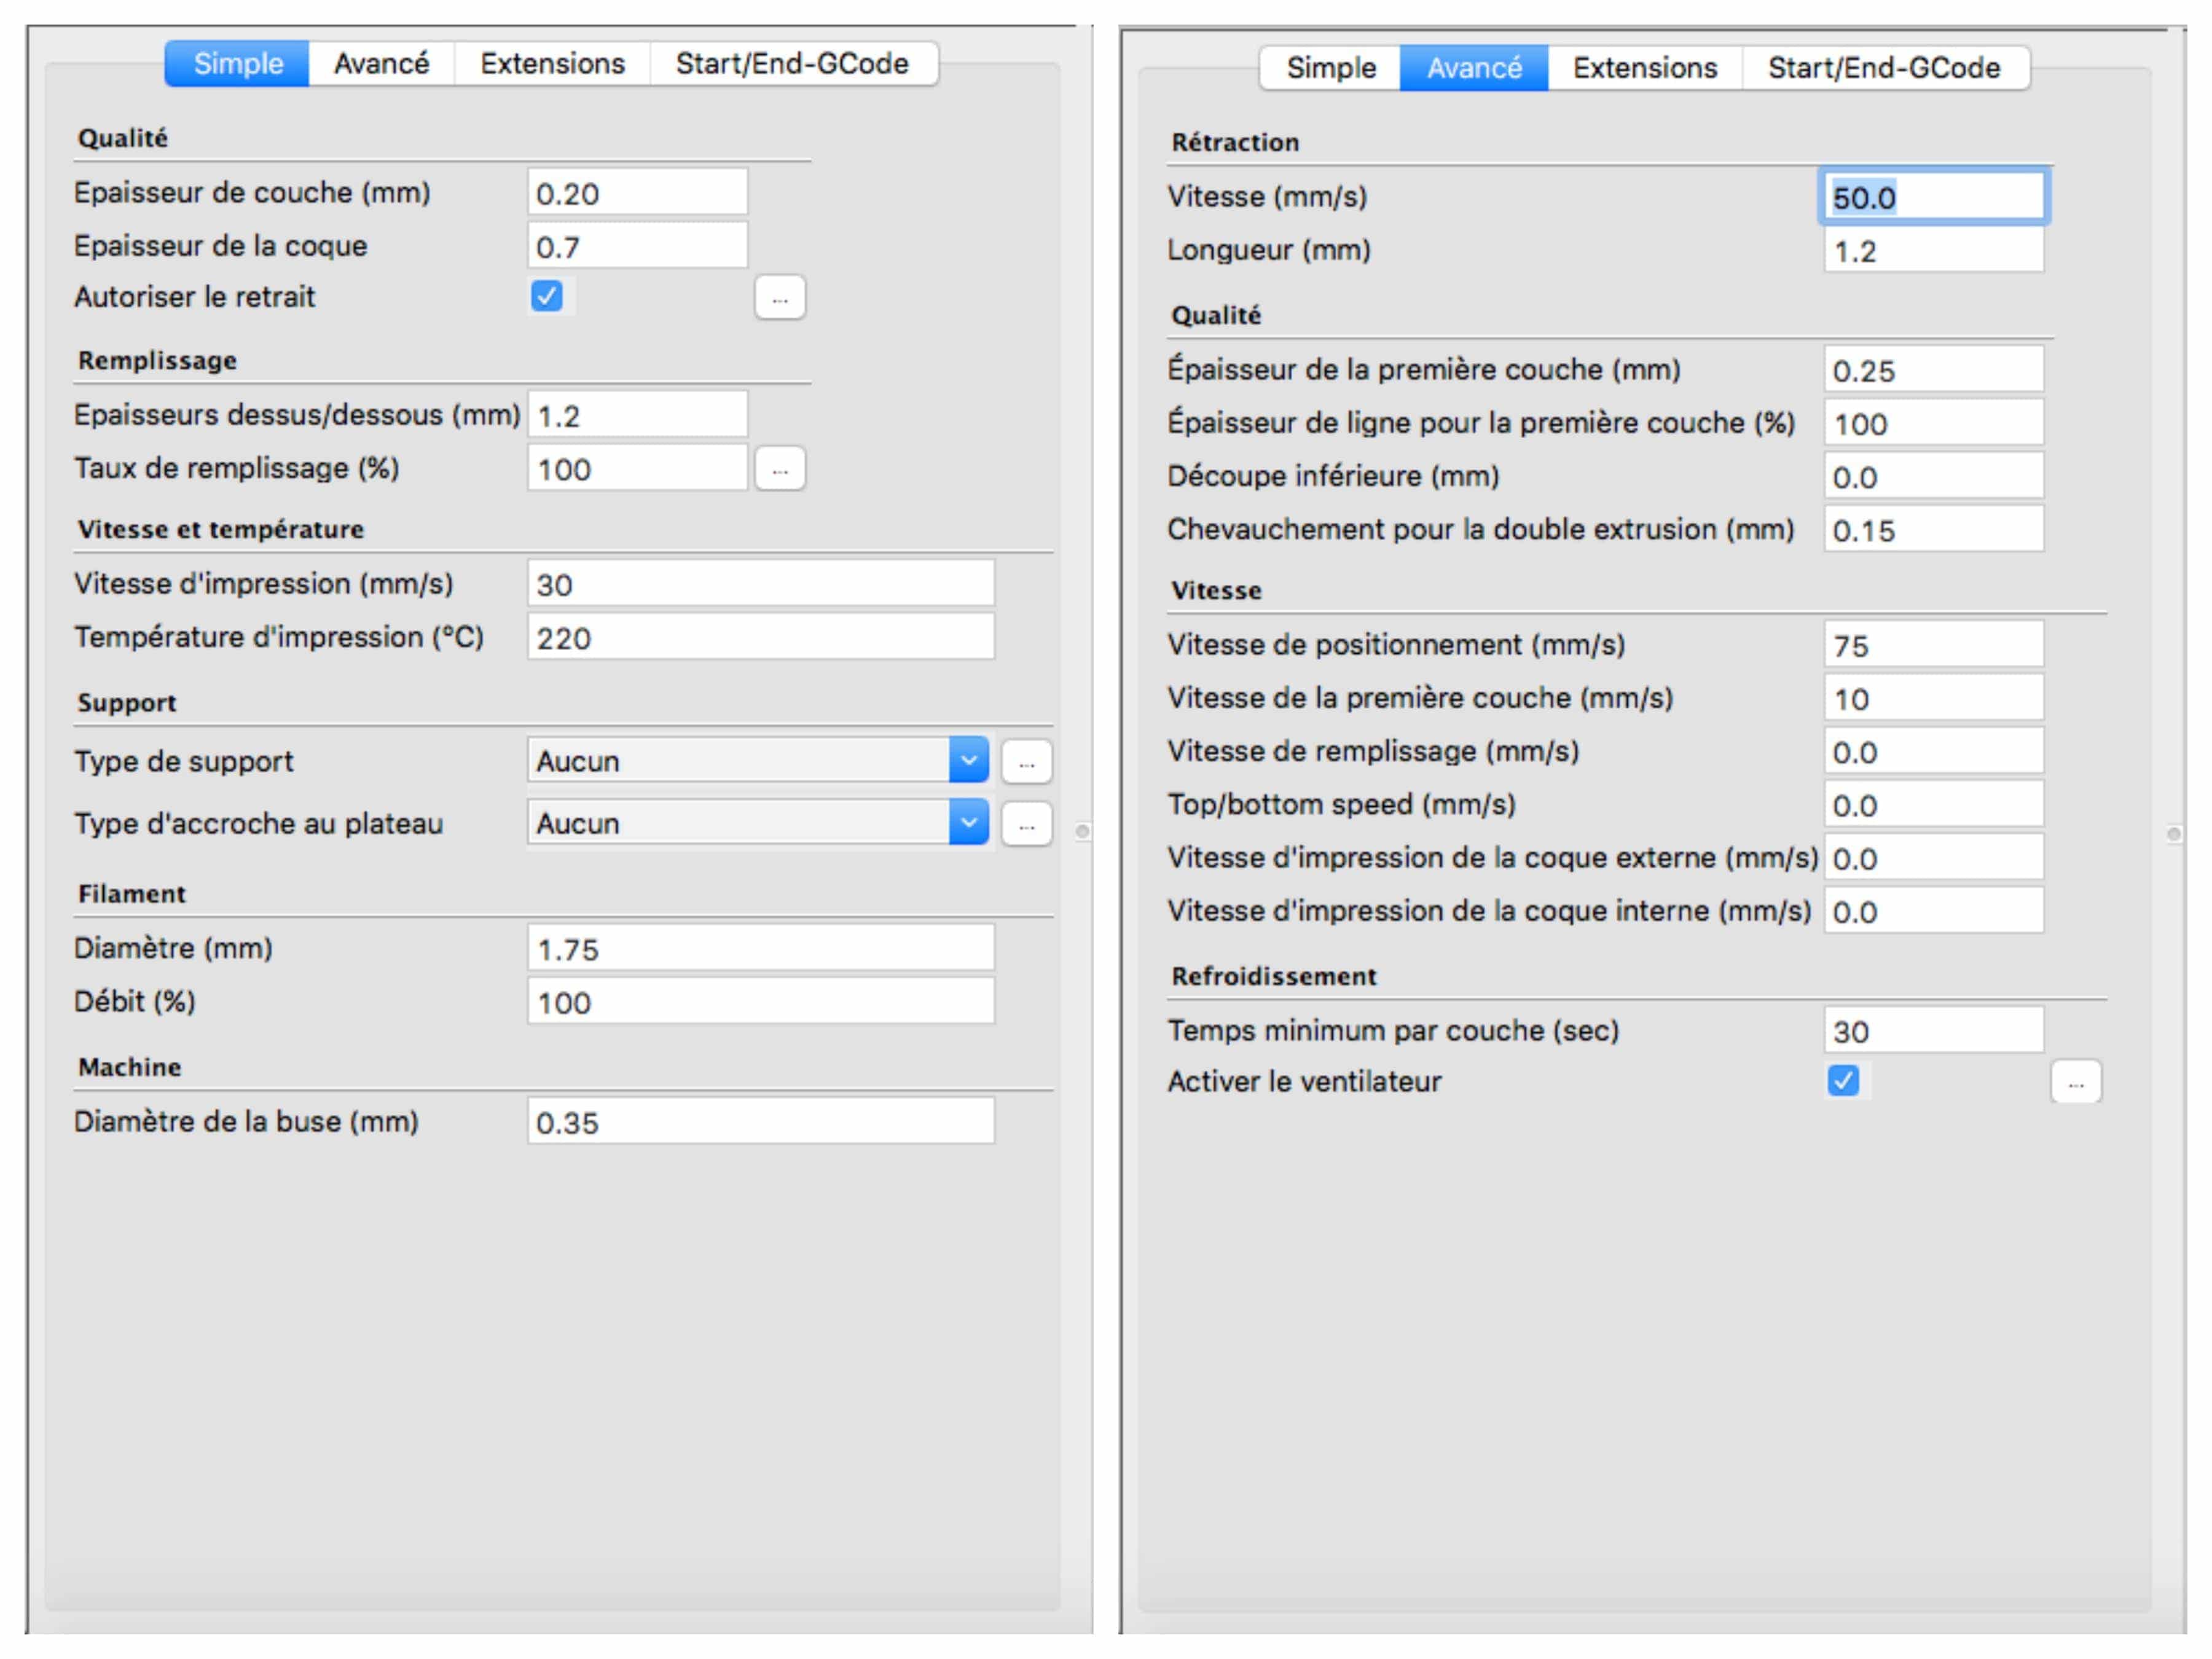
Task: Toggle Autoriser le retrait checkbox
Action: 547,296
